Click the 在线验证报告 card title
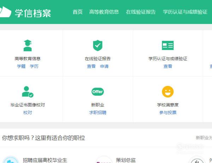The width and height of the screenshot is (212, 163). 98,58
